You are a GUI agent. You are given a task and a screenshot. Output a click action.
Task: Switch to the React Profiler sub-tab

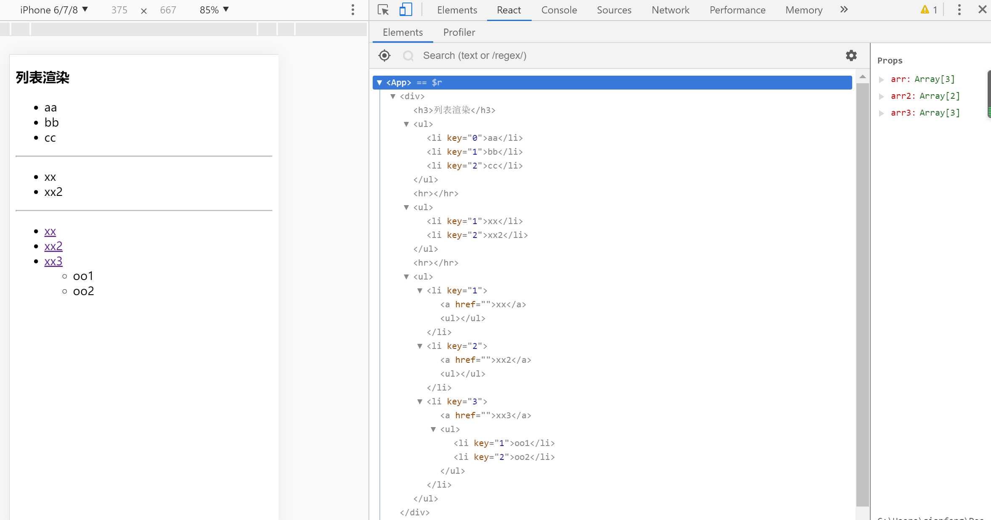[459, 32]
